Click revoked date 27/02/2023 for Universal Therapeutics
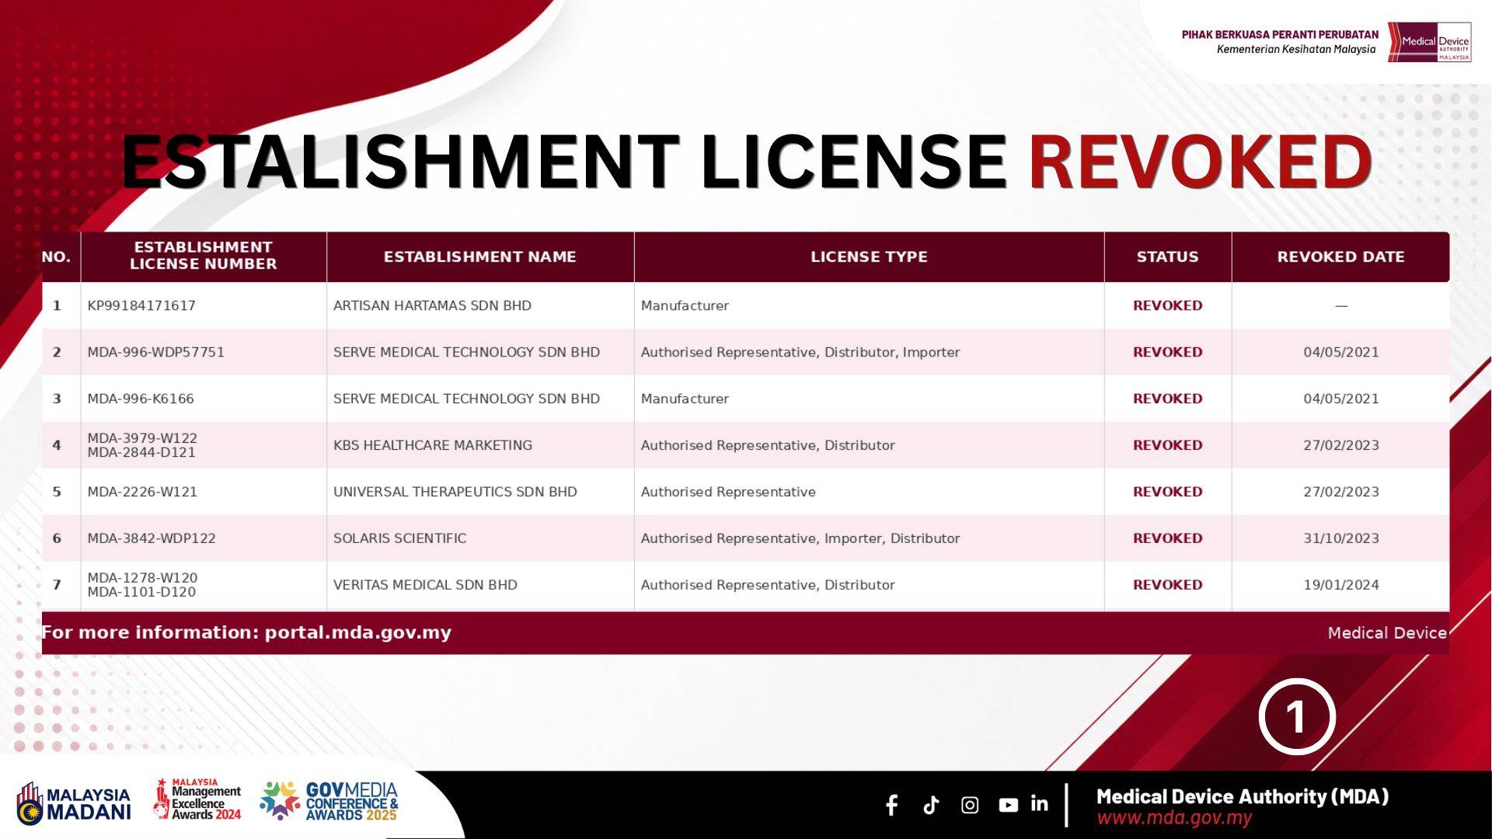Screen dimensions: 1492x839 point(1341,492)
